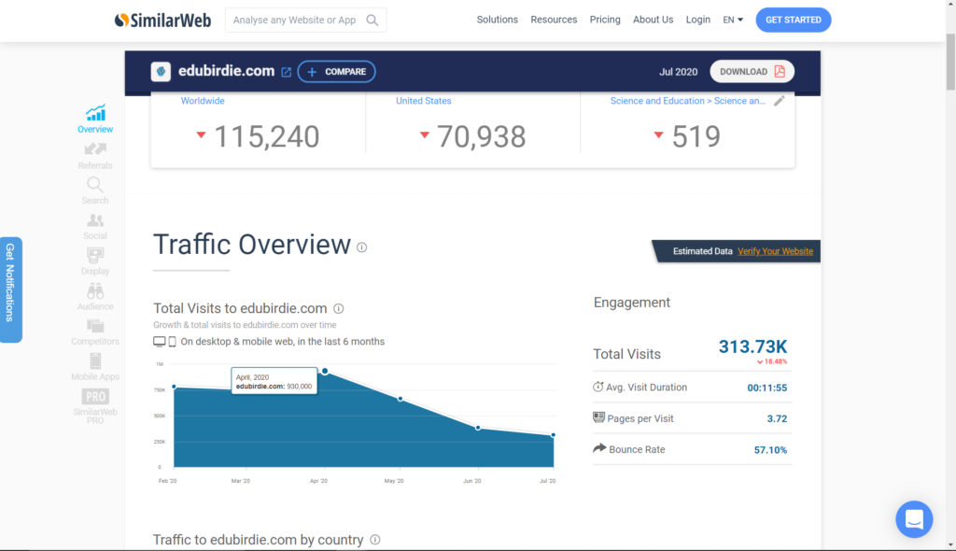
Task: Click the edit pencil next to category
Action: 780,101
